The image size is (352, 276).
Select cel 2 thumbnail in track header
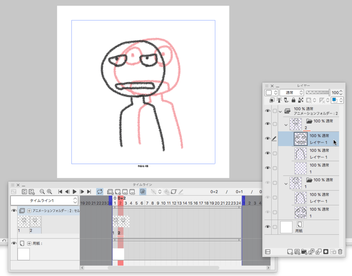pyautogui.click(x=36, y=222)
